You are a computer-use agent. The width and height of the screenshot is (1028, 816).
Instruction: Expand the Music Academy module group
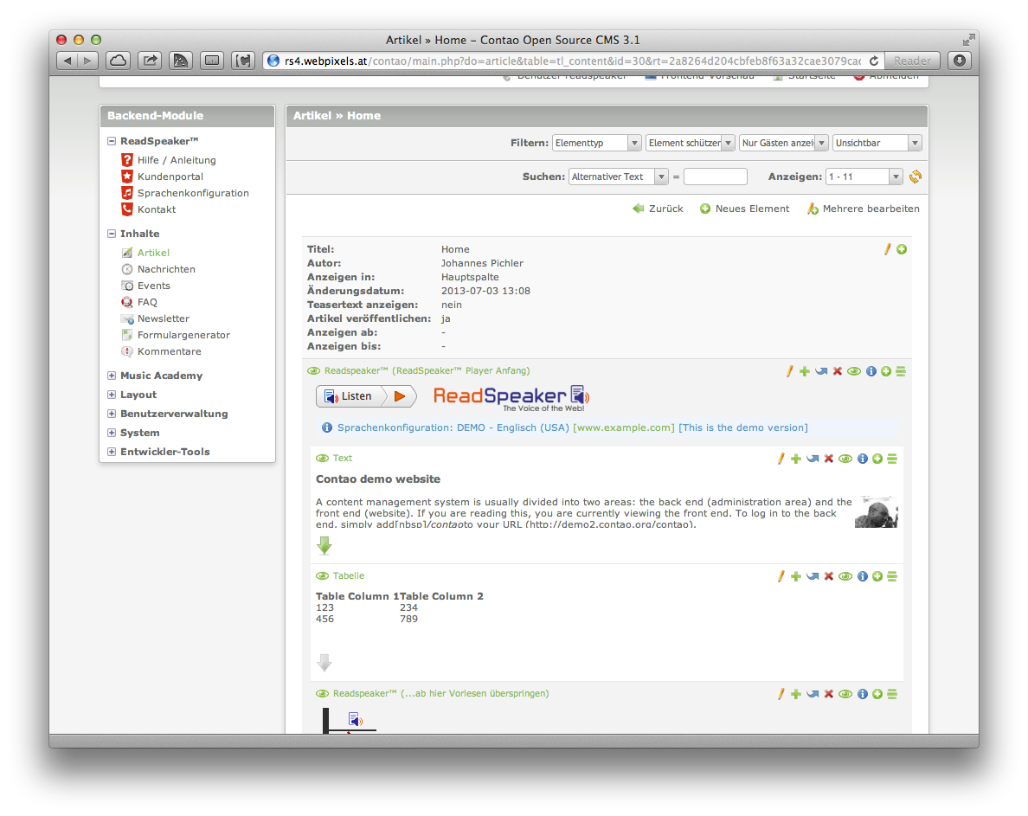pos(112,376)
